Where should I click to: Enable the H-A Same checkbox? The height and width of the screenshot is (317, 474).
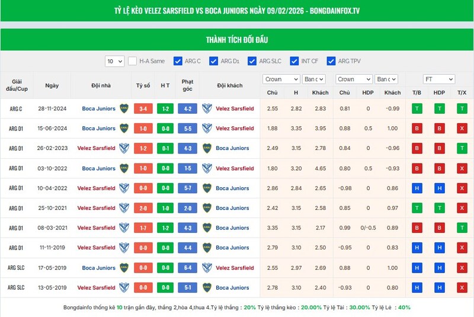(133, 61)
